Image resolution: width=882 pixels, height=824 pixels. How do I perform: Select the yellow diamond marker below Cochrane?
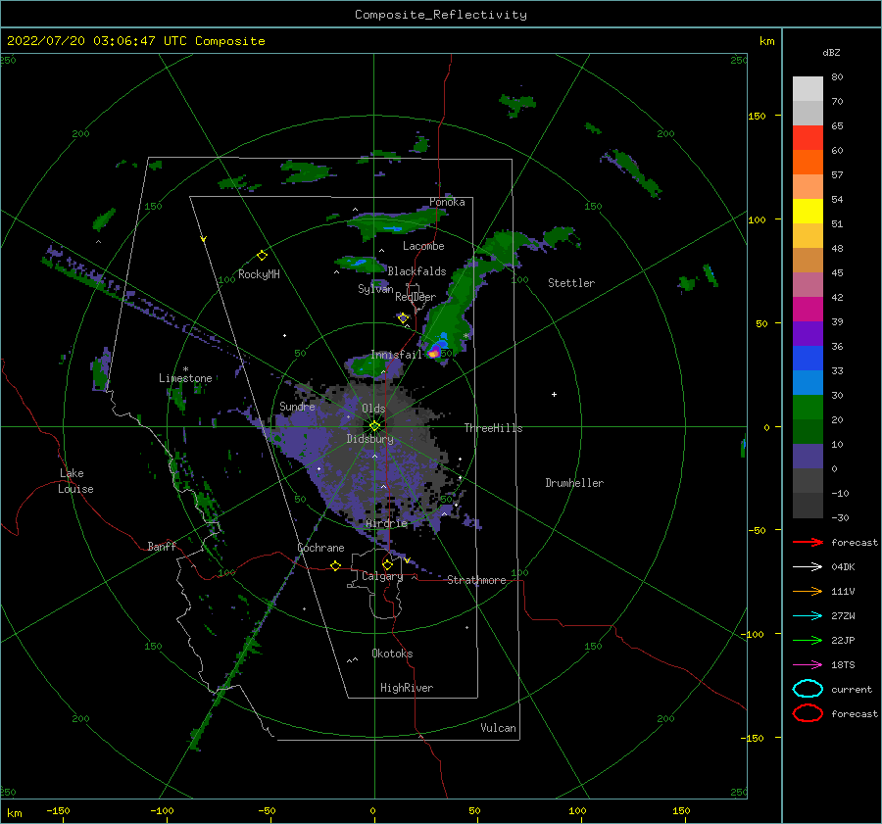click(x=335, y=565)
